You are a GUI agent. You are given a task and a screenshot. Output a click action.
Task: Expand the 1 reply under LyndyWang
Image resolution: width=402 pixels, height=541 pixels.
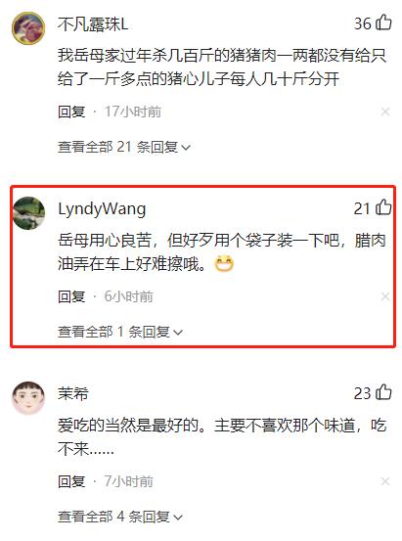pyautogui.click(x=119, y=332)
